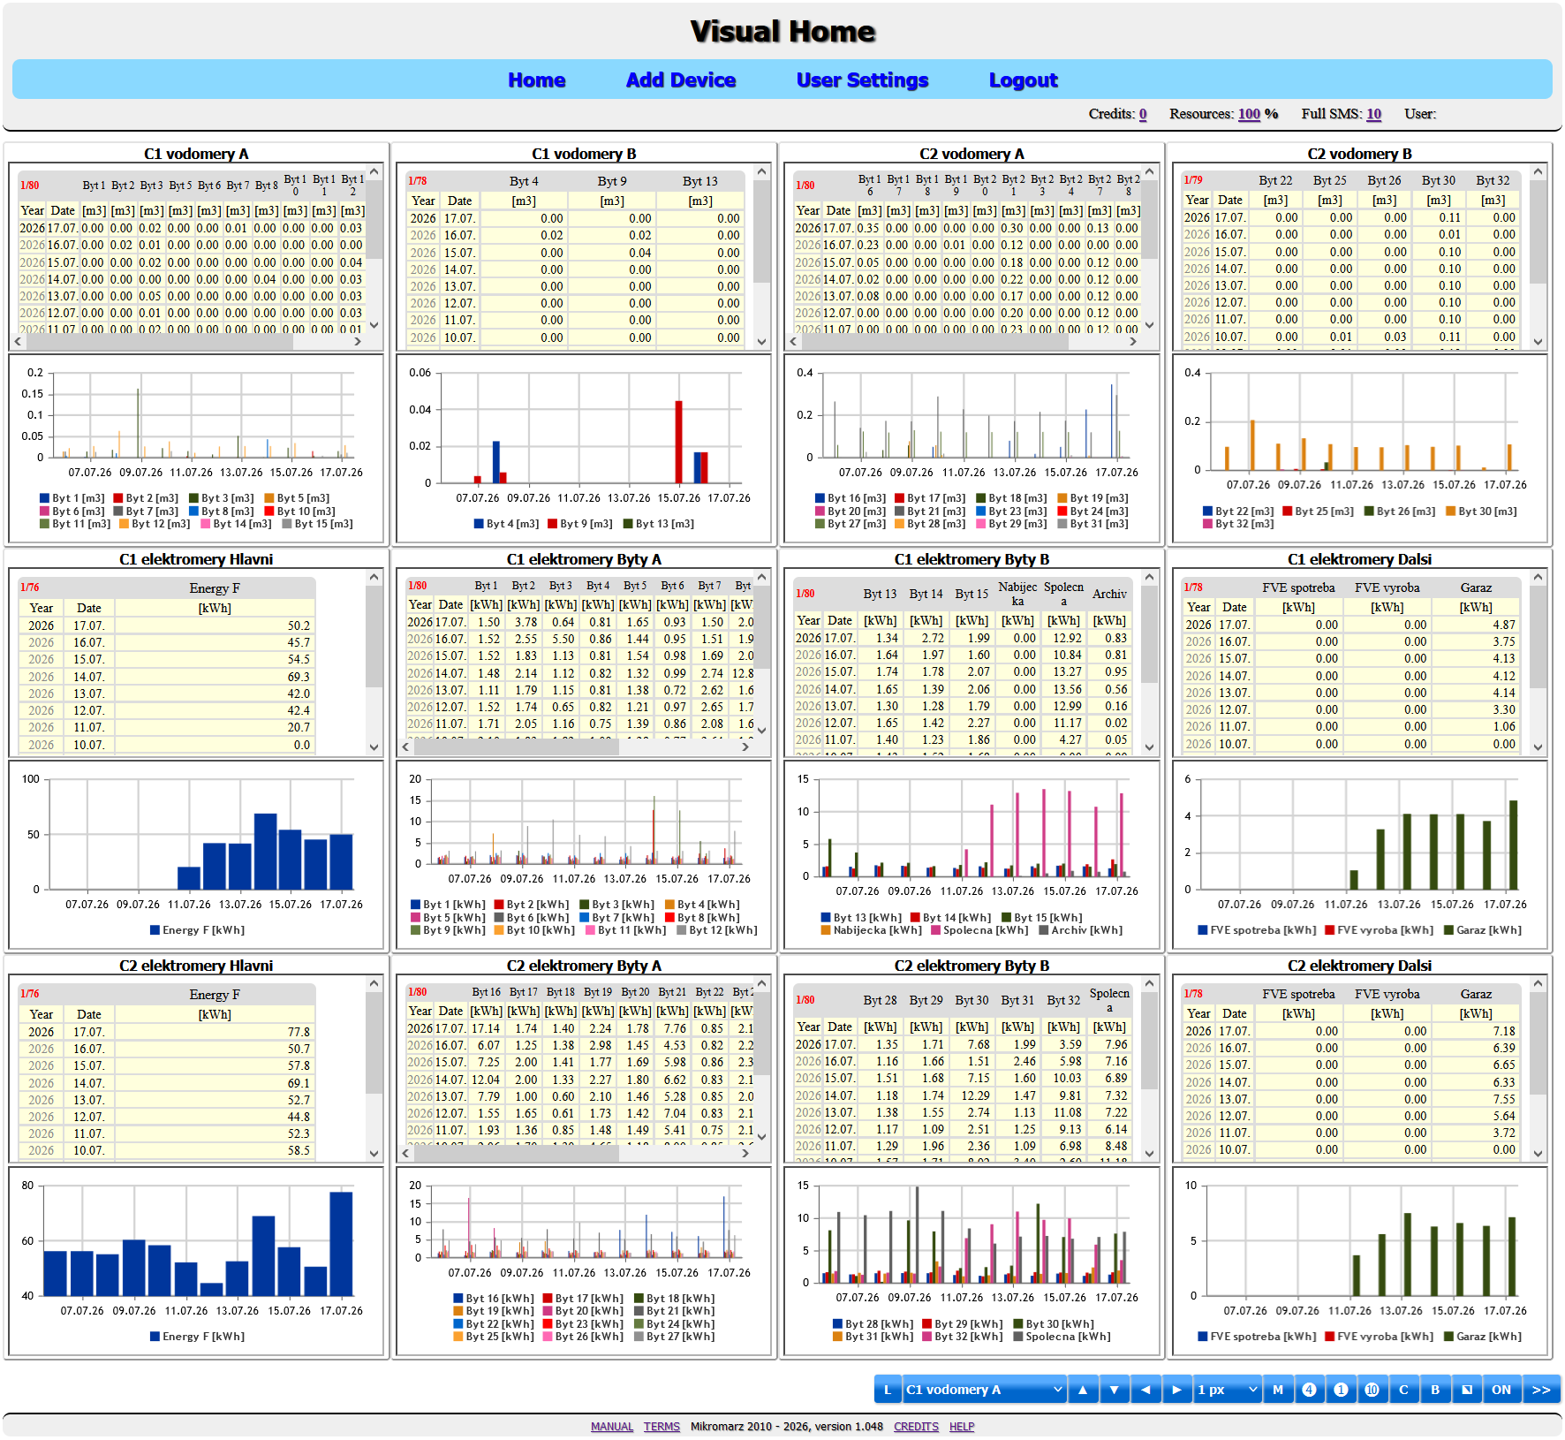The height and width of the screenshot is (1440, 1565).
Task: Click horizontal scrollbar under C1 vodomery A table
Action: click(x=186, y=342)
